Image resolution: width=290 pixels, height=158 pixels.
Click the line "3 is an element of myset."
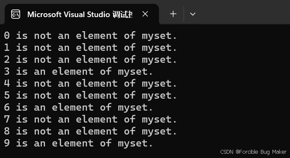(x=78, y=72)
